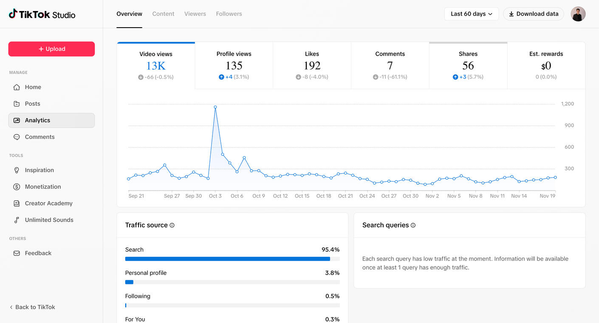Open the Posts section icon
This screenshot has width=599, height=323.
click(17, 104)
